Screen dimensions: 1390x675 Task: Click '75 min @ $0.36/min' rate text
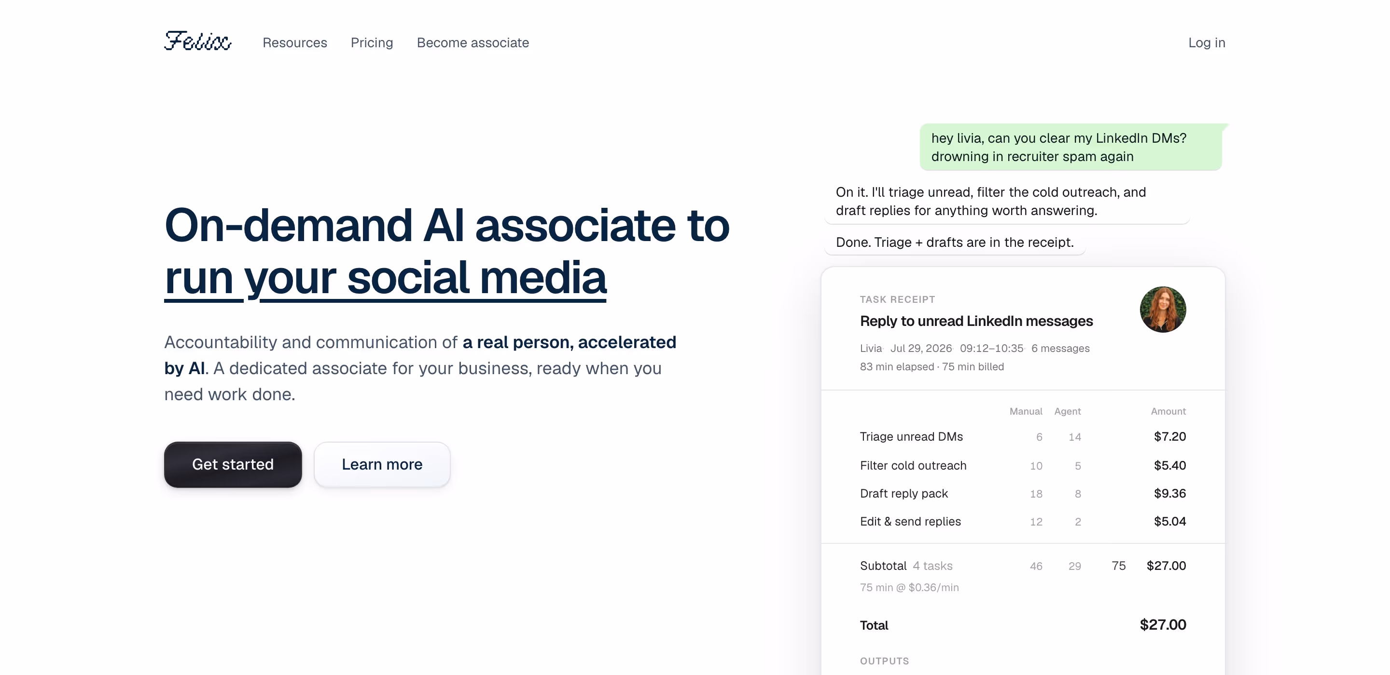pos(909,588)
